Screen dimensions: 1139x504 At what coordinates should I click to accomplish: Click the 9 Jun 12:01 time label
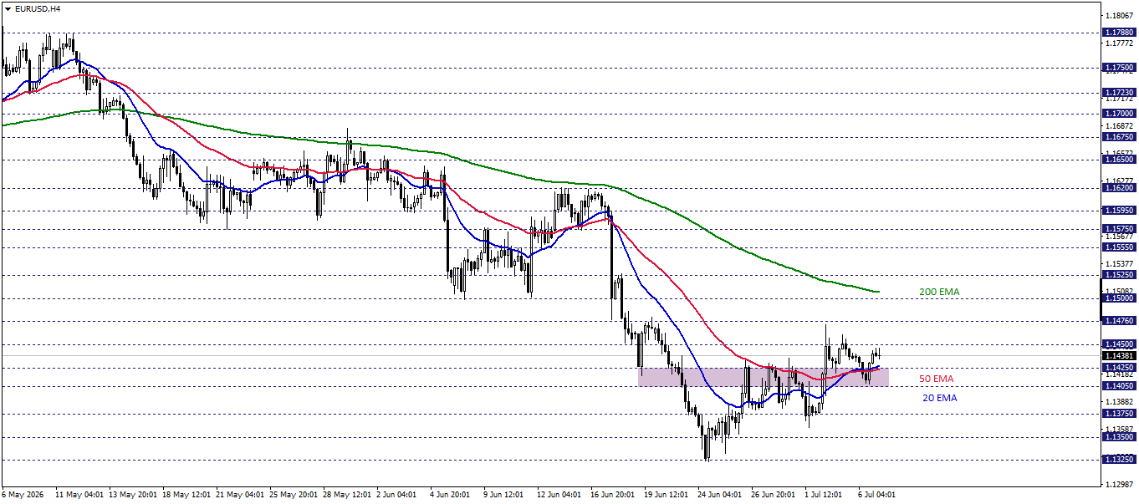click(x=505, y=494)
